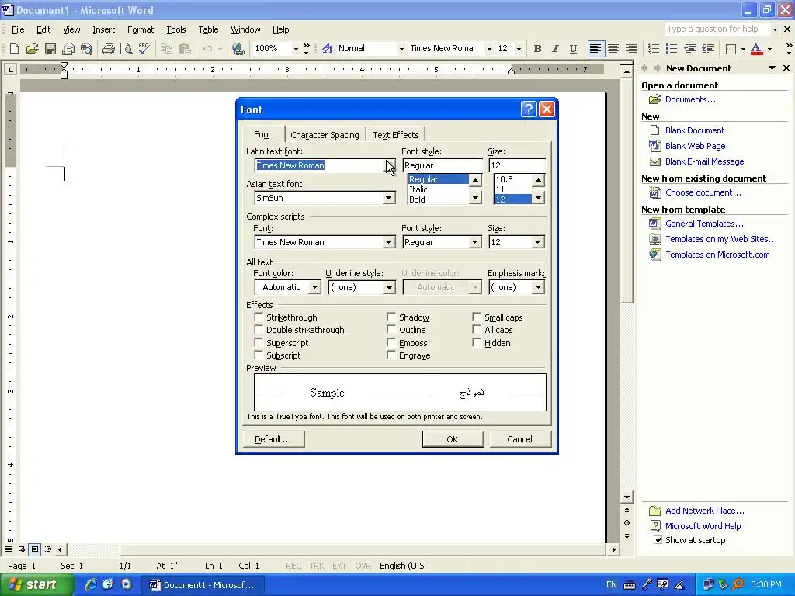The height and width of the screenshot is (596, 795).
Task: Open the Latin text font dropdown
Action: click(389, 165)
